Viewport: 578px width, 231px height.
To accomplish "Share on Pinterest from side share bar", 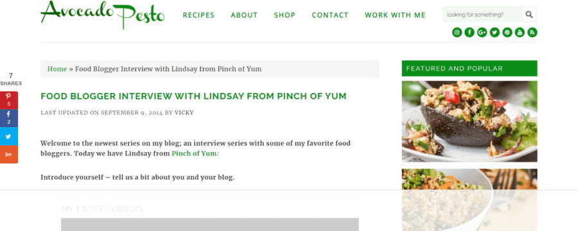I will click(x=9, y=100).
